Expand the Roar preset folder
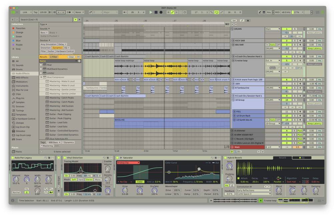The width and height of the screenshot is (335, 216). pyautogui.click(x=41, y=65)
